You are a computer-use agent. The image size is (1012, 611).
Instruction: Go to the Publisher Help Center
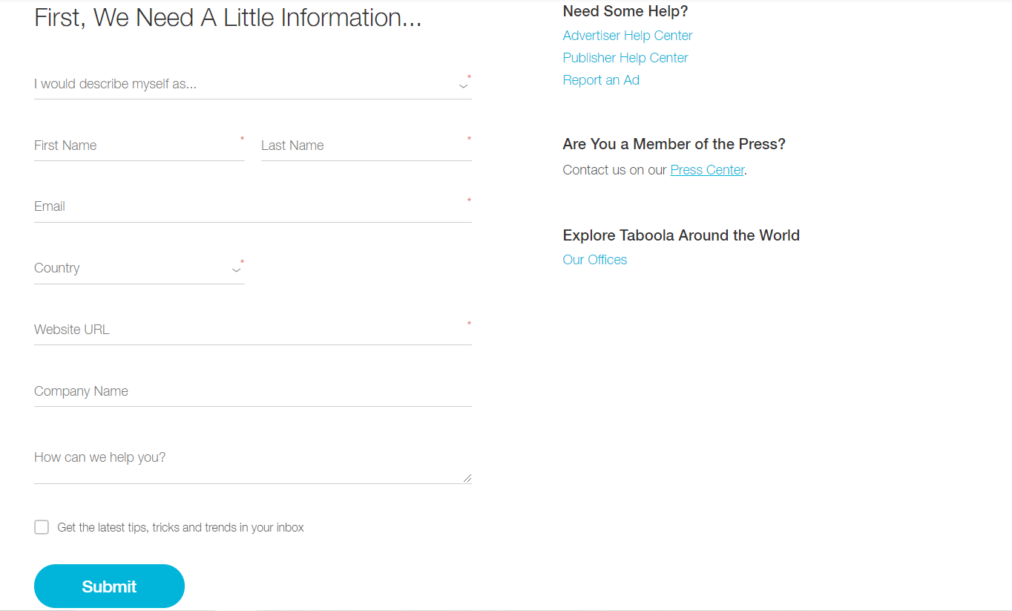pyautogui.click(x=625, y=58)
